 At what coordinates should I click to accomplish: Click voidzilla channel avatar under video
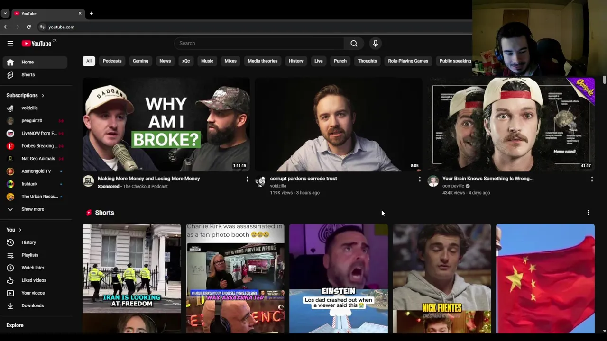click(x=260, y=181)
